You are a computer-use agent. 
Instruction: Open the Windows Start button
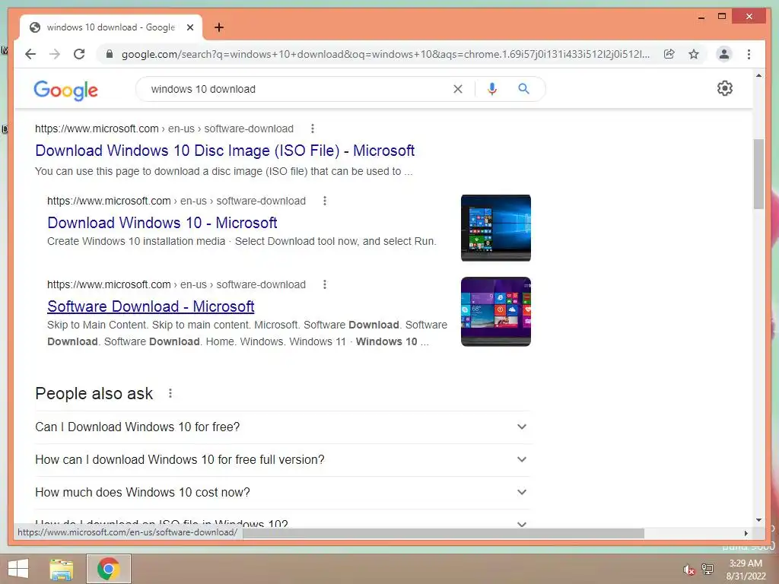(x=18, y=569)
